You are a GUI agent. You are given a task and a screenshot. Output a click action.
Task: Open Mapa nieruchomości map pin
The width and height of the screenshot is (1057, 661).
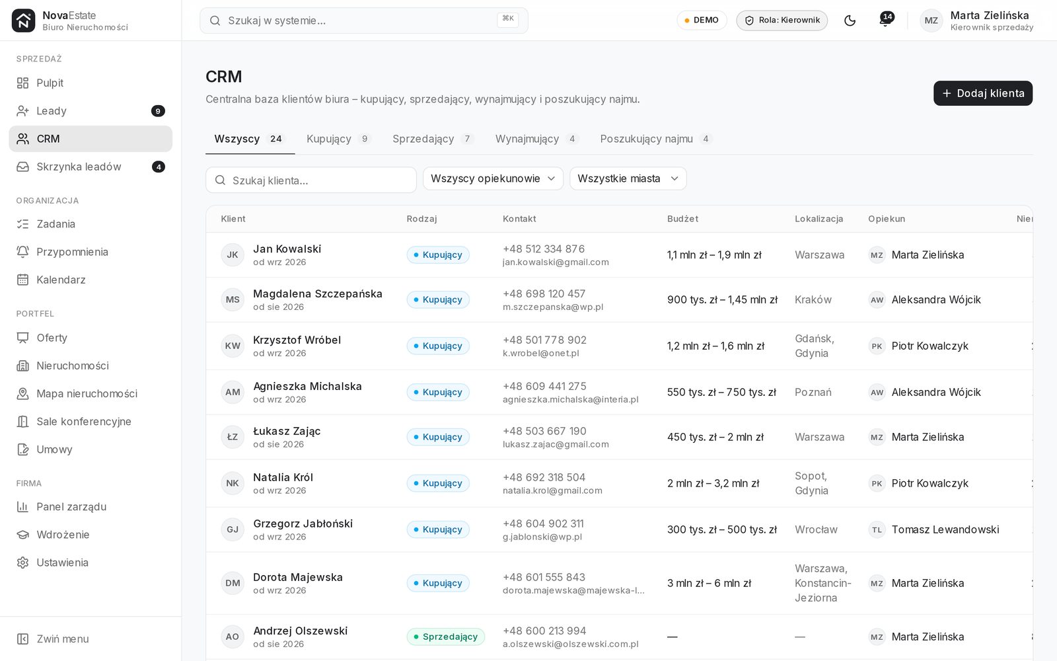point(22,393)
